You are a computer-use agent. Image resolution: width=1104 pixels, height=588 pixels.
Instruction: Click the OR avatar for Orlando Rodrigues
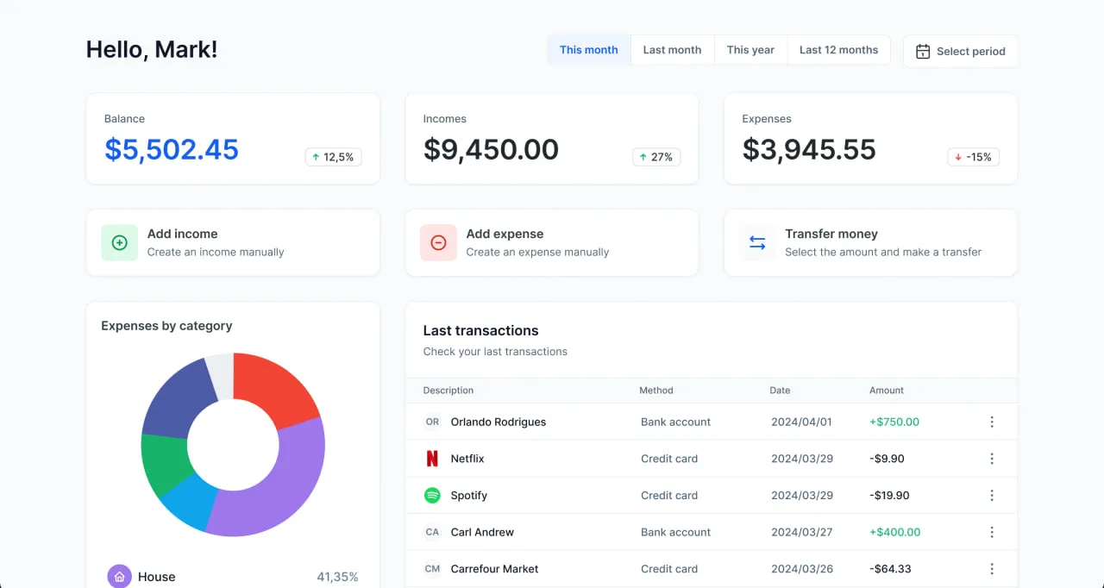click(x=432, y=422)
